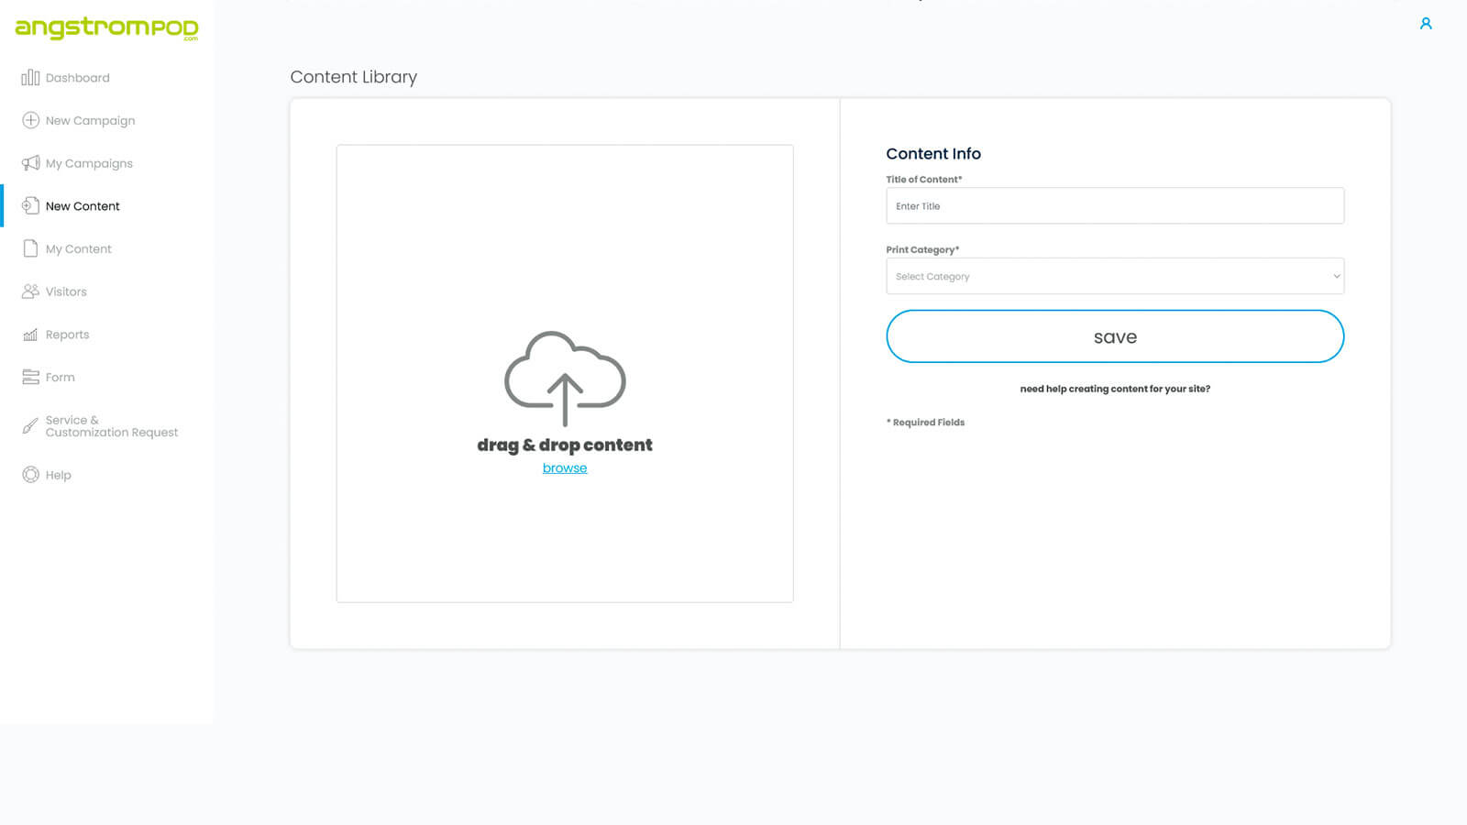Open the user profile icon
This screenshot has width=1467, height=825.
[1426, 24]
